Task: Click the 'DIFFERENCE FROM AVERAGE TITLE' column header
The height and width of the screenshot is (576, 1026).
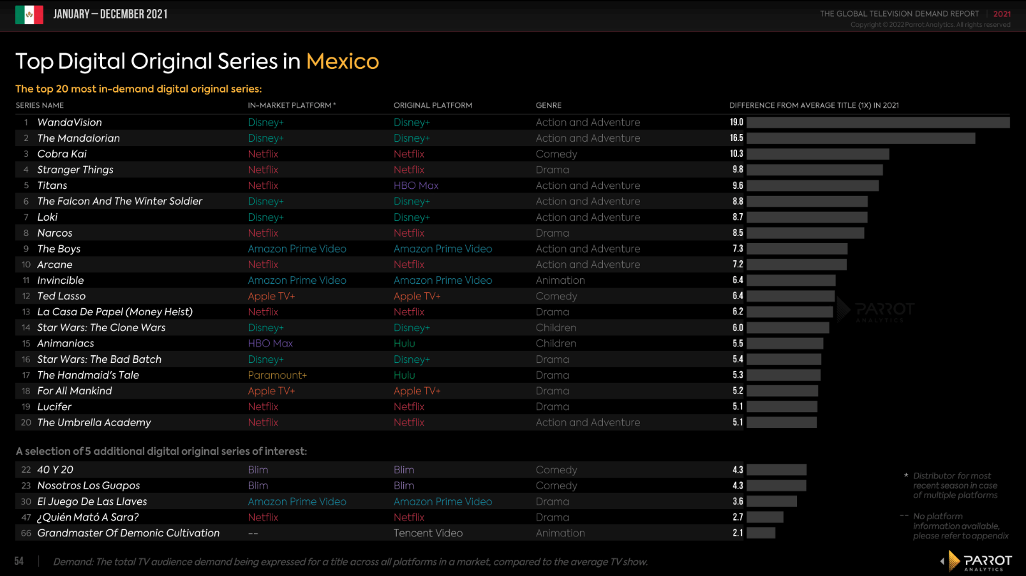Action: coord(814,105)
